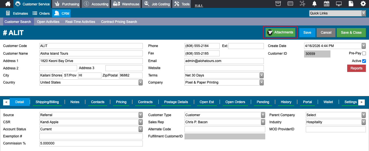This screenshot has width=369, height=151.
Task: Switch to Real-Time Activities tab
Action: [x=80, y=22]
